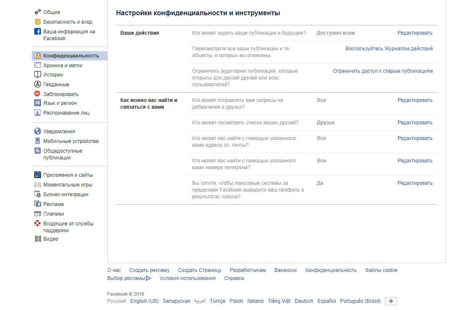This screenshot has height=310, width=465.
Task: Click the book icon beside Истории
Action: pyautogui.click(x=38, y=74)
